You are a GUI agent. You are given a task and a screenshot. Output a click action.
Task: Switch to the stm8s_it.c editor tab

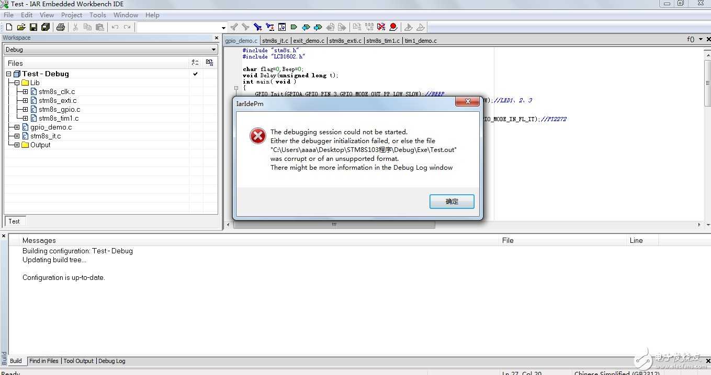point(275,41)
